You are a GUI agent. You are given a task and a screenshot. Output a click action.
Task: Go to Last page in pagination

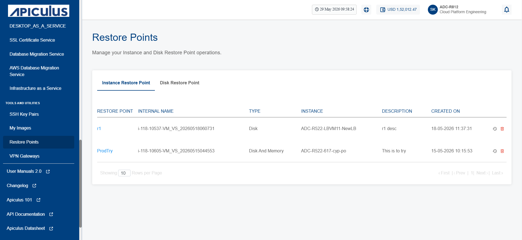tap(497, 173)
